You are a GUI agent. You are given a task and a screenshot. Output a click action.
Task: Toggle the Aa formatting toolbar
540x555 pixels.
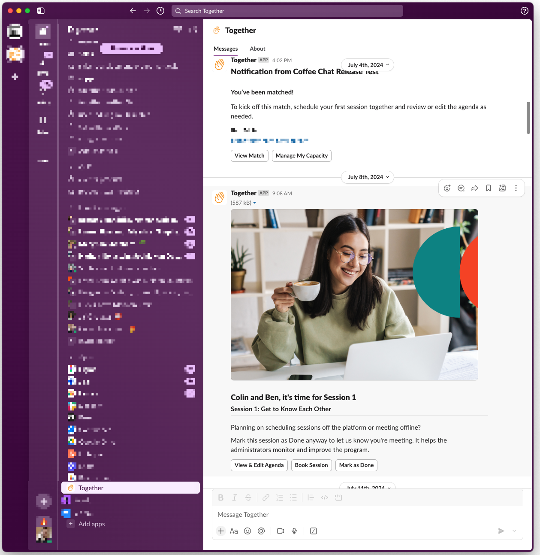234,531
